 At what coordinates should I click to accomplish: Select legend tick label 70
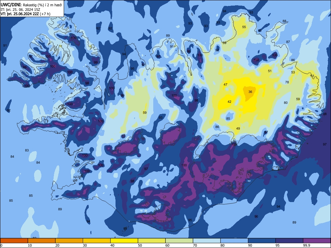pos(195,245)
